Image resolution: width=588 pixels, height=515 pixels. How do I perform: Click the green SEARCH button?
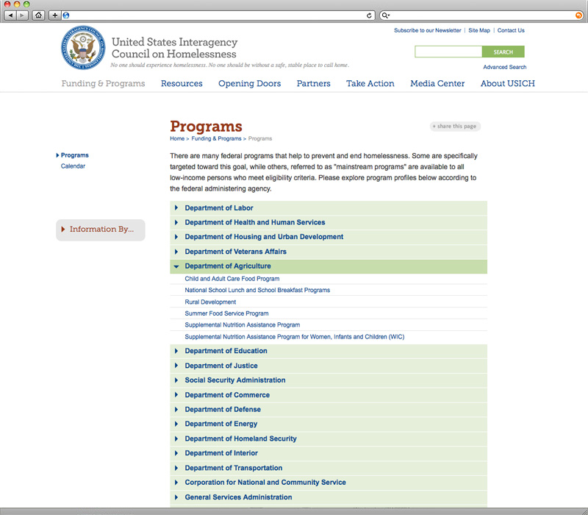pyautogui.click(x=503, y=51)
